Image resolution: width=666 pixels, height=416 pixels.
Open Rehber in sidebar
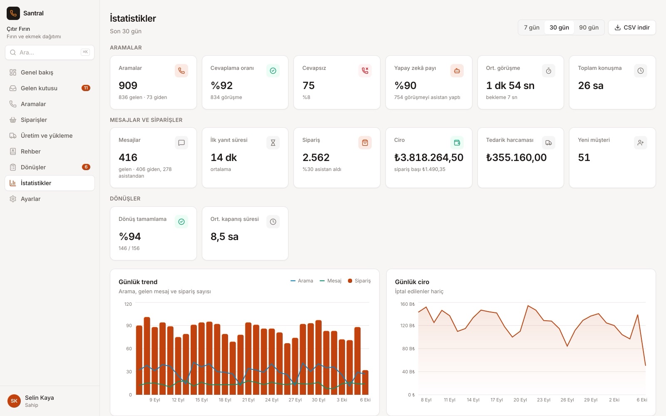tap(50, 151)
